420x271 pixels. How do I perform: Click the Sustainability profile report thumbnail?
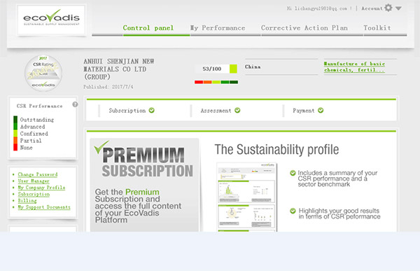[x=247, y=197]
